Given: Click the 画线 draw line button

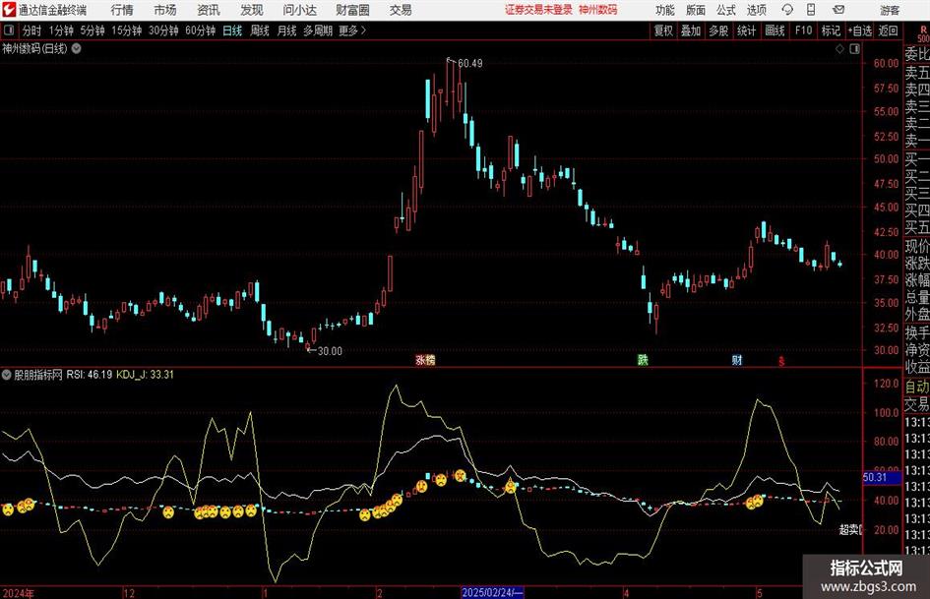Looking at the screenshot, I should click(775, 30).
